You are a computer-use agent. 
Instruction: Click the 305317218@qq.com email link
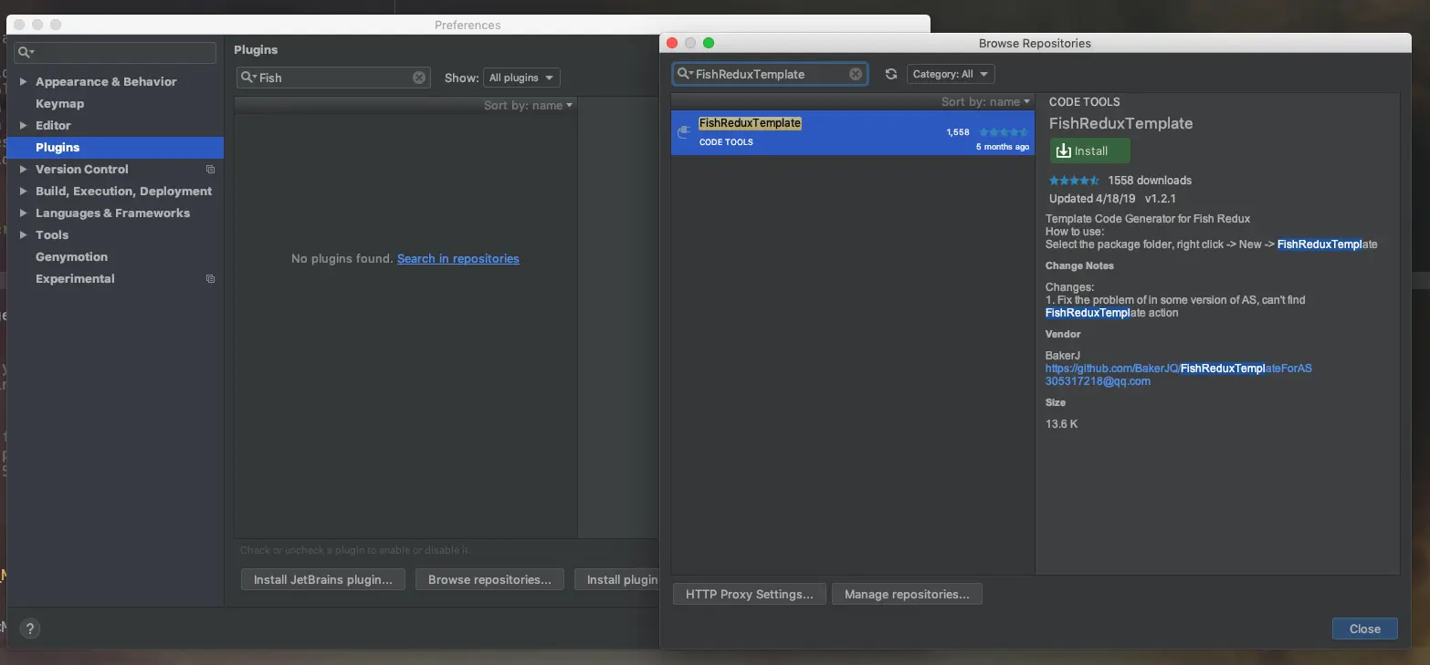point(1098,381)
